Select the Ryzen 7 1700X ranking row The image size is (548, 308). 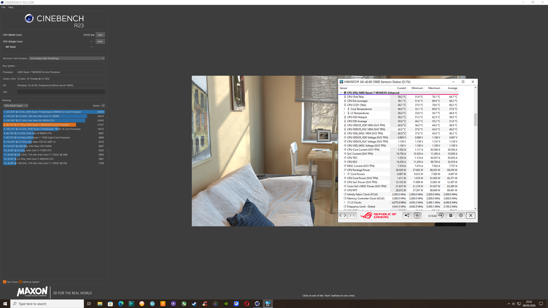[x=54, y=137]
